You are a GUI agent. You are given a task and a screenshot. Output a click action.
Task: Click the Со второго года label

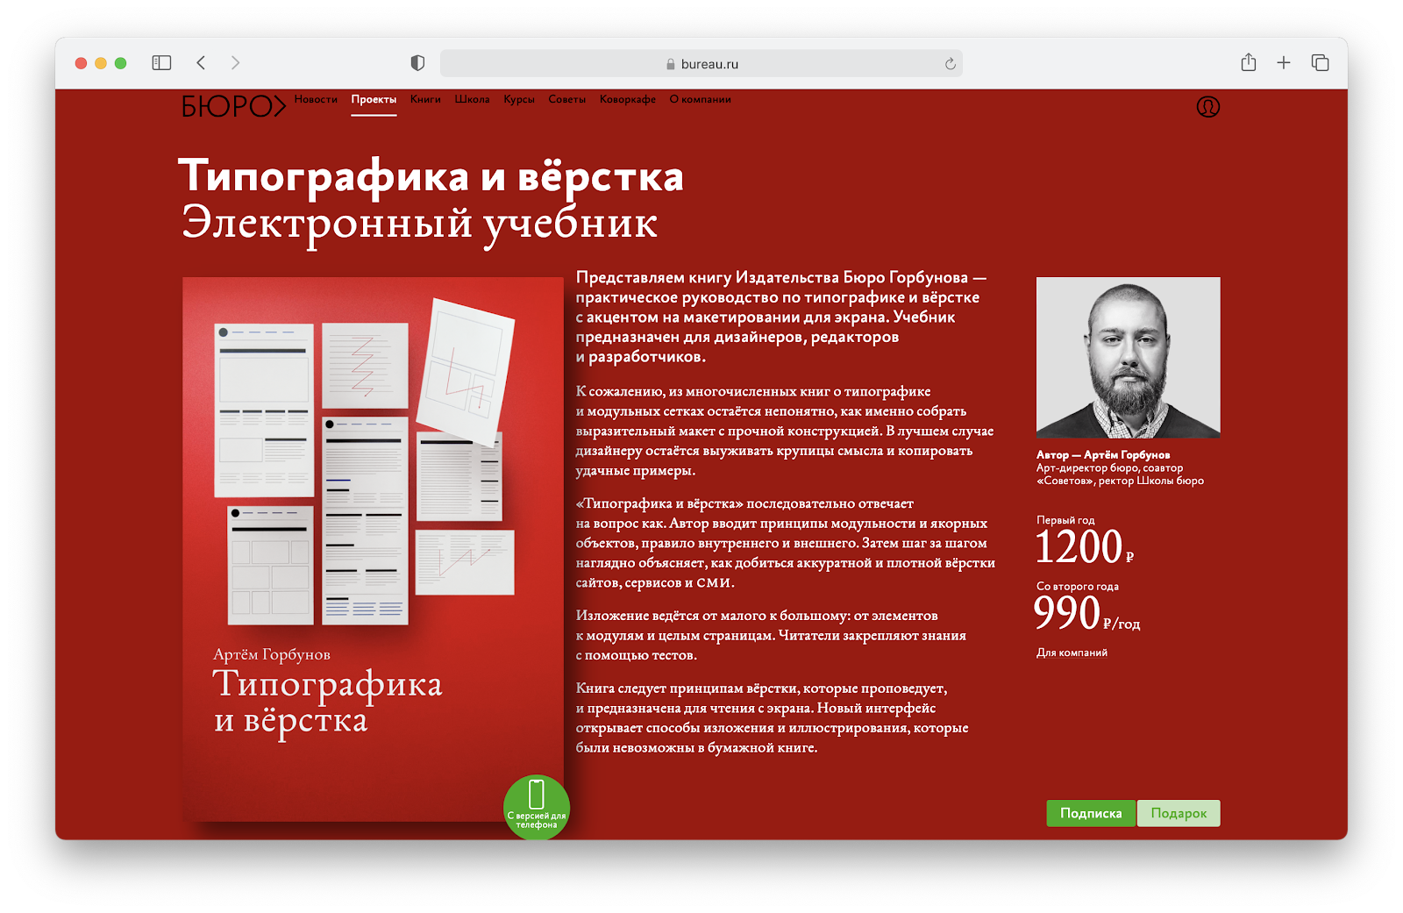click(1078, 586)
